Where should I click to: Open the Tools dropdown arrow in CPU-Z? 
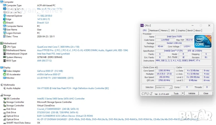[183, 93]
